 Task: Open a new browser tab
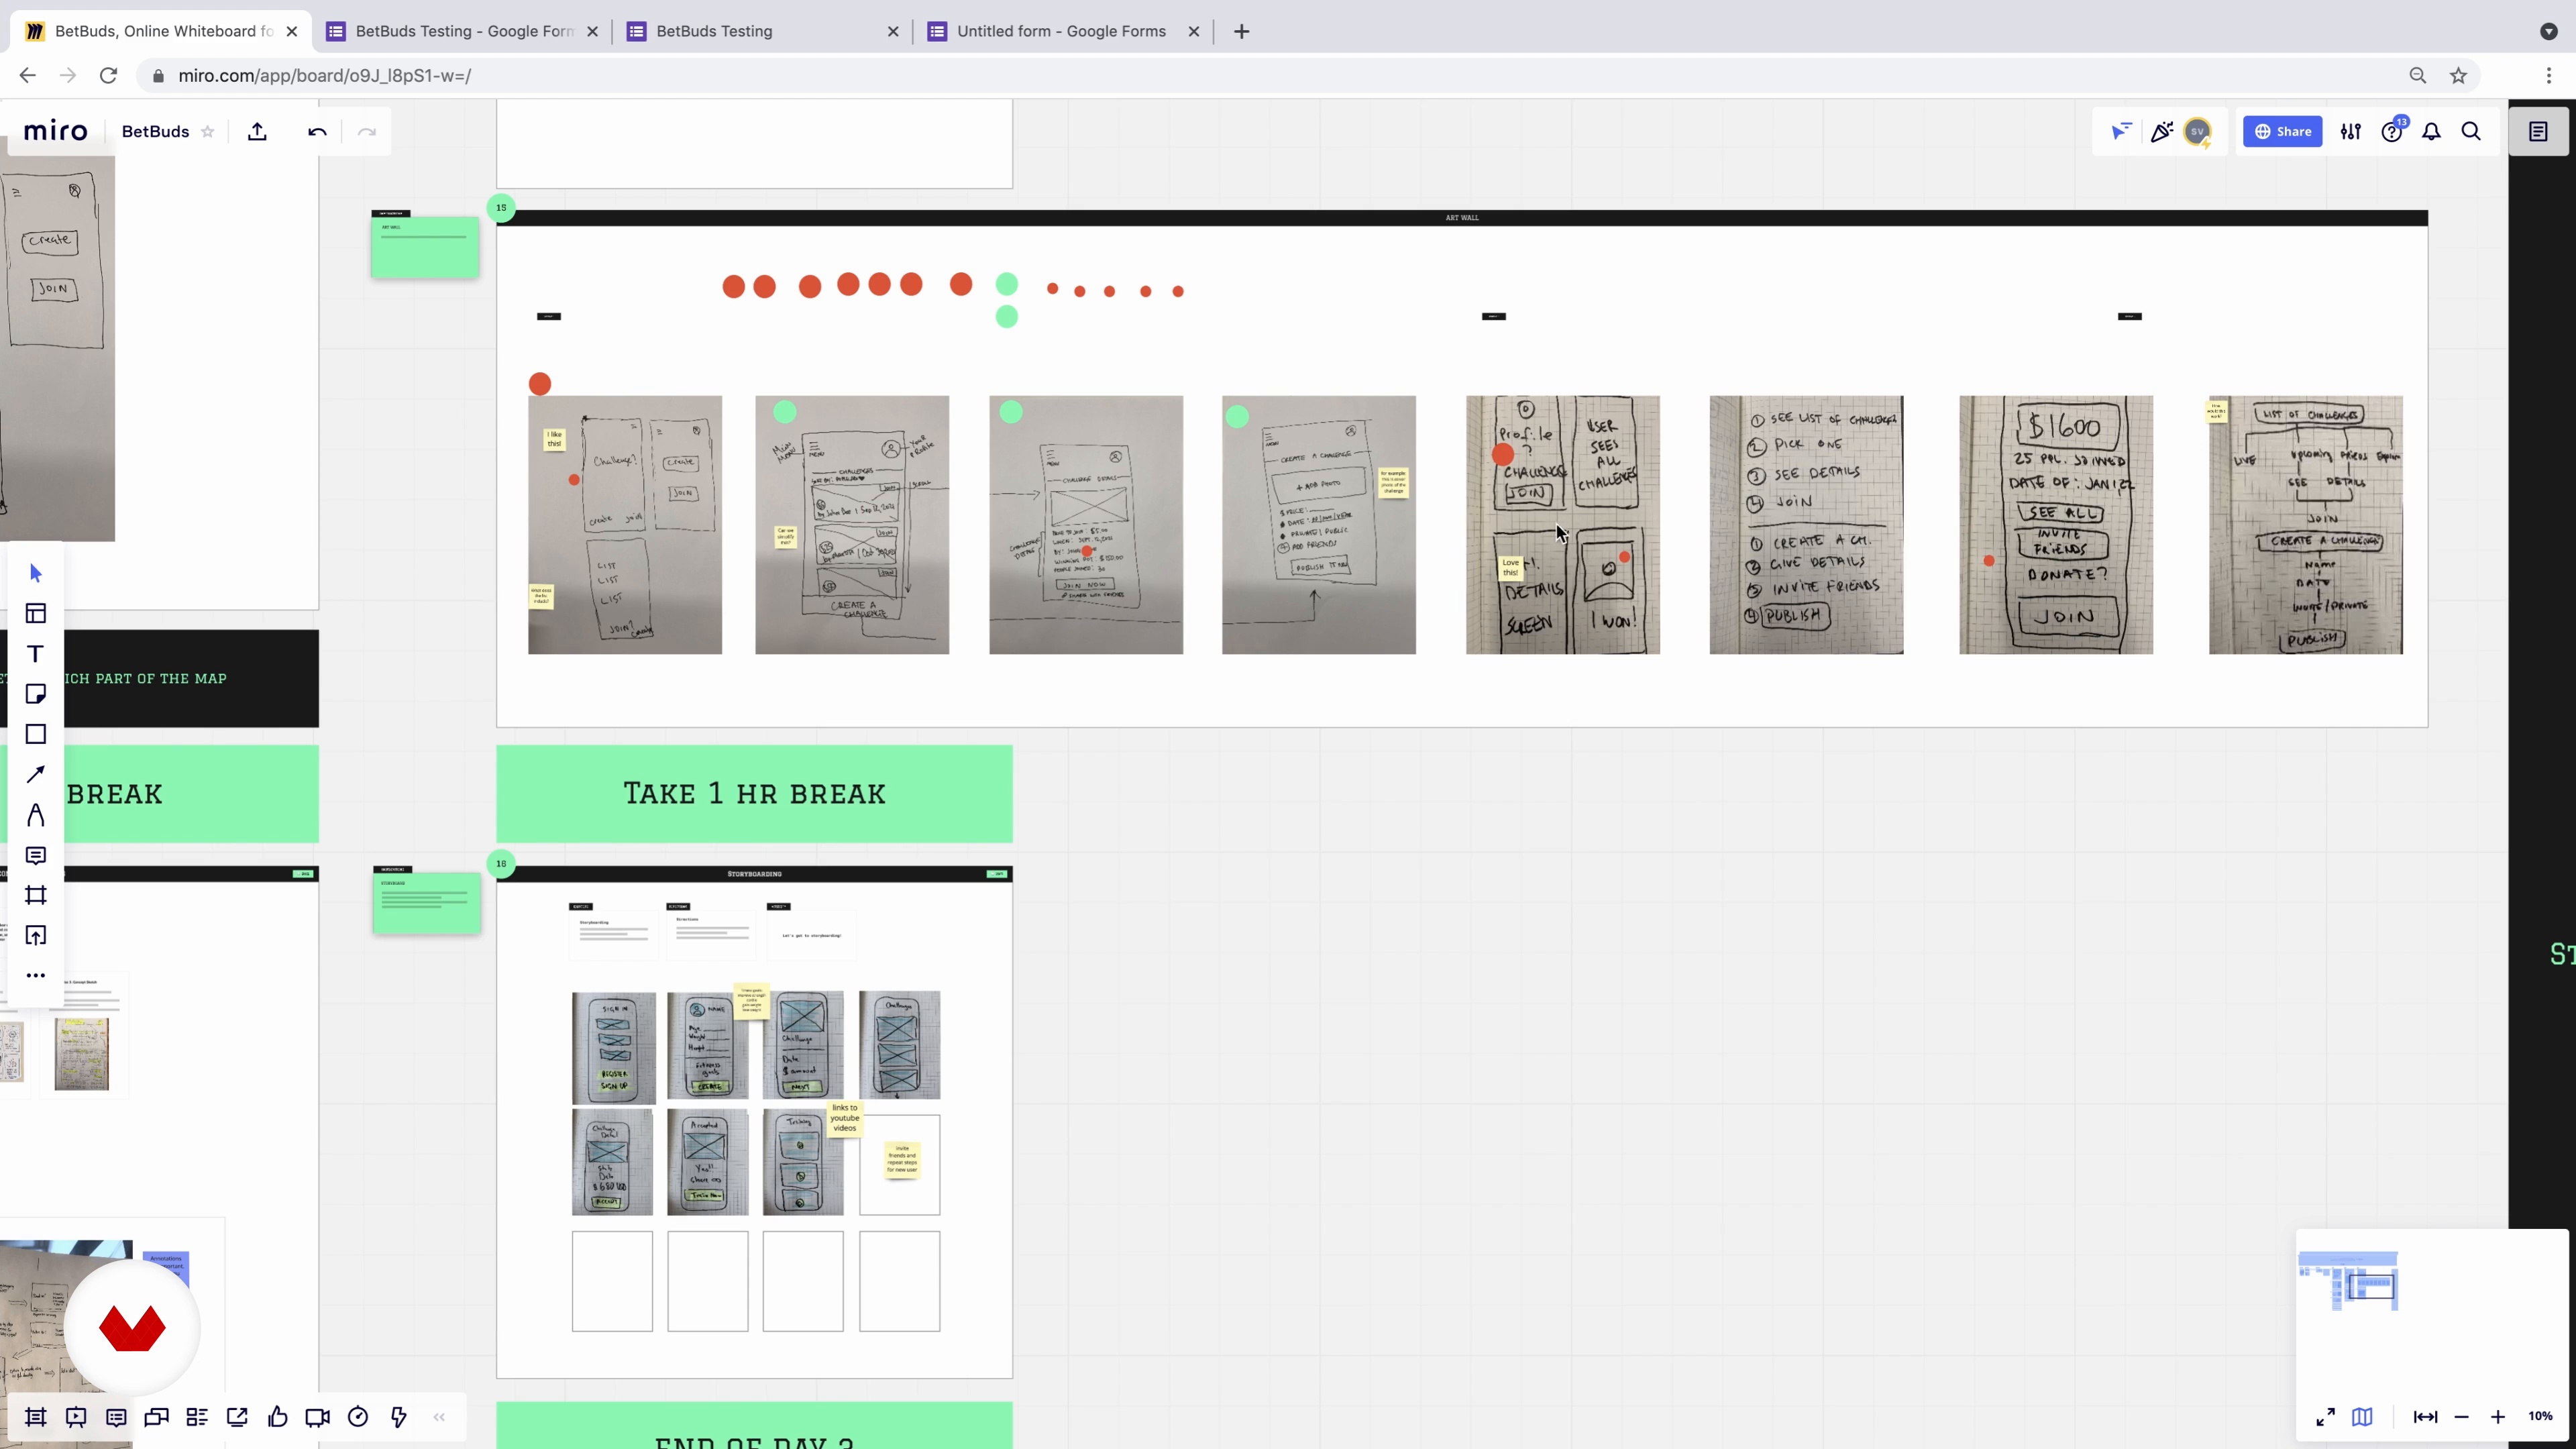coord(1242,31)
